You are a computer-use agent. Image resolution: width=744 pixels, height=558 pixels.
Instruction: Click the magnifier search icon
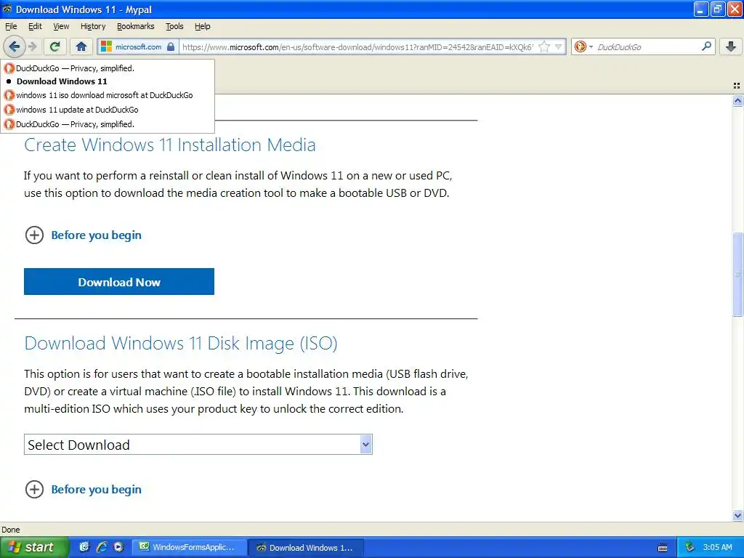click(x=706, y=46)
